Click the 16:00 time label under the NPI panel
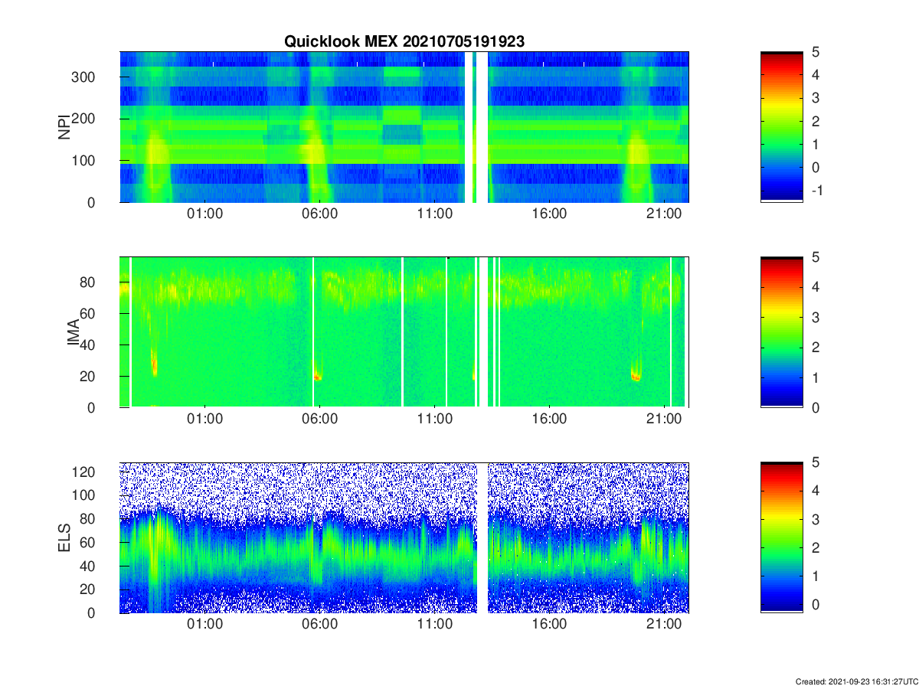Viewport: 919px width, 689px height. pyautogui.click(x=549, y=214)
